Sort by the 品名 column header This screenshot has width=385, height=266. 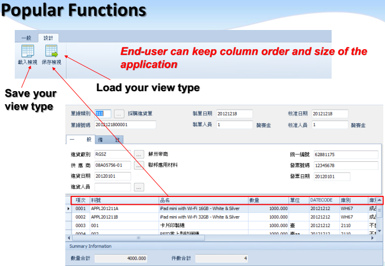(203, 200)
